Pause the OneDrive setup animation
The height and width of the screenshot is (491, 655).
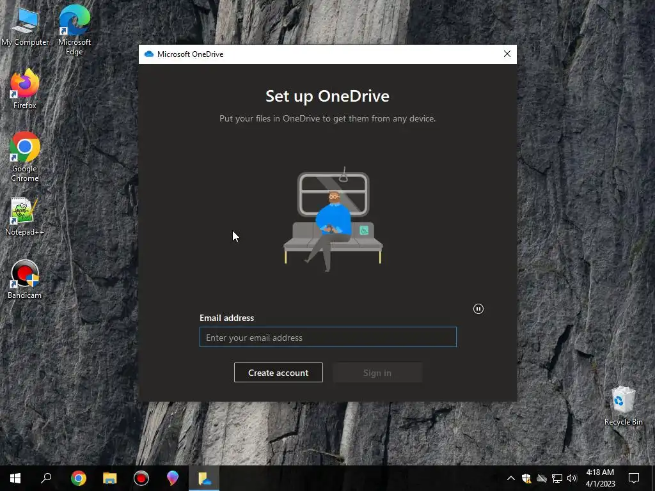click(x=478, y=309)
